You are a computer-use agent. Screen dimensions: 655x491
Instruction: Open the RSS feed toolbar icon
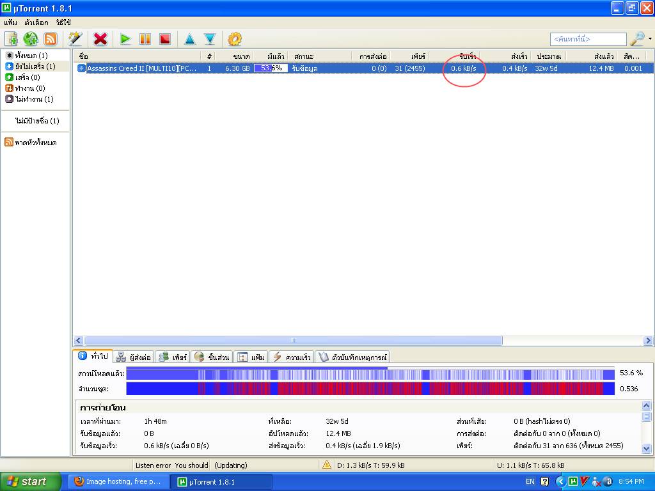[51, 39]
